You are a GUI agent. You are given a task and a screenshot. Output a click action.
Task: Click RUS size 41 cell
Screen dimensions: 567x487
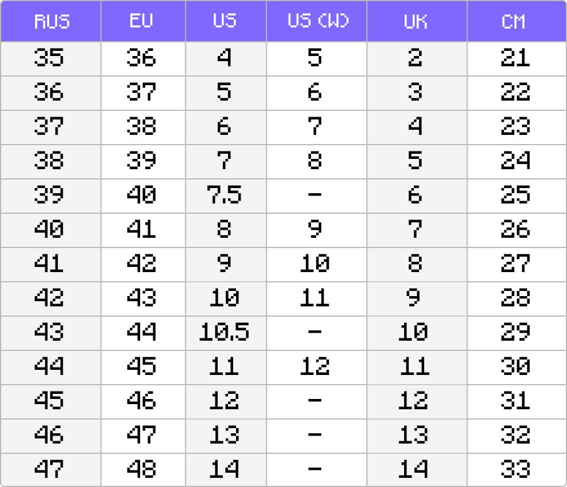49,264
